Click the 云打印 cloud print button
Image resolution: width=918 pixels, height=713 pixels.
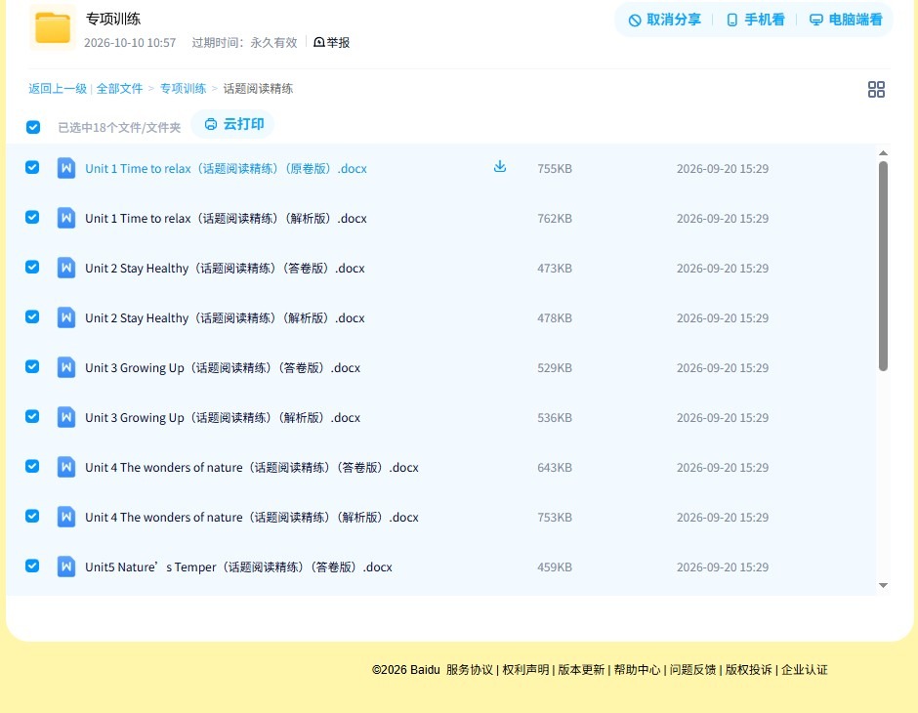[x=233, y=124]
